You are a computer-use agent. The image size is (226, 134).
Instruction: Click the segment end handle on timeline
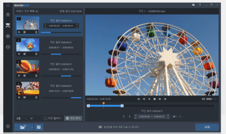(x=122, y=106)
